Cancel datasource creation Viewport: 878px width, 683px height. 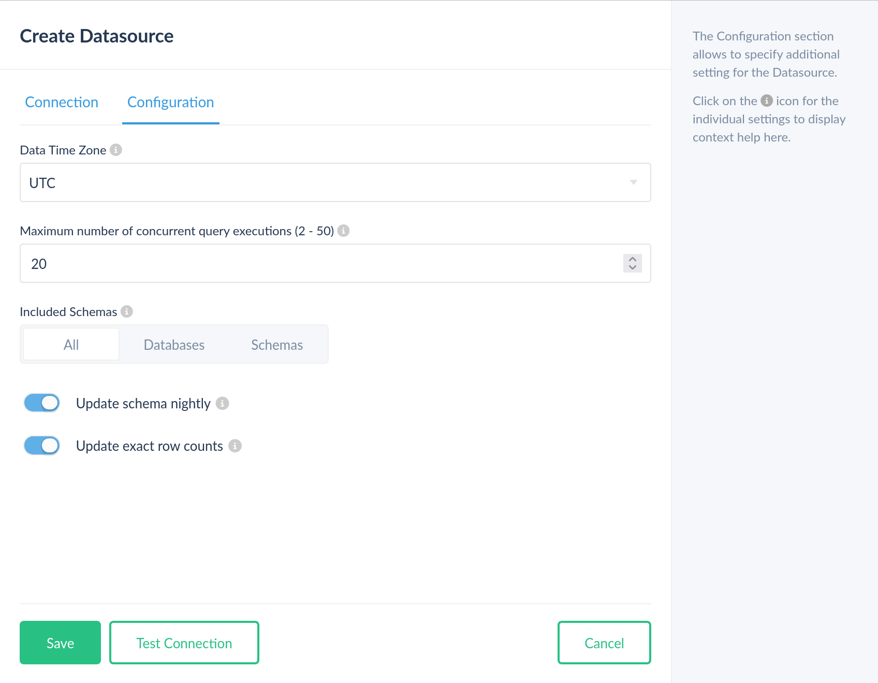604,643
